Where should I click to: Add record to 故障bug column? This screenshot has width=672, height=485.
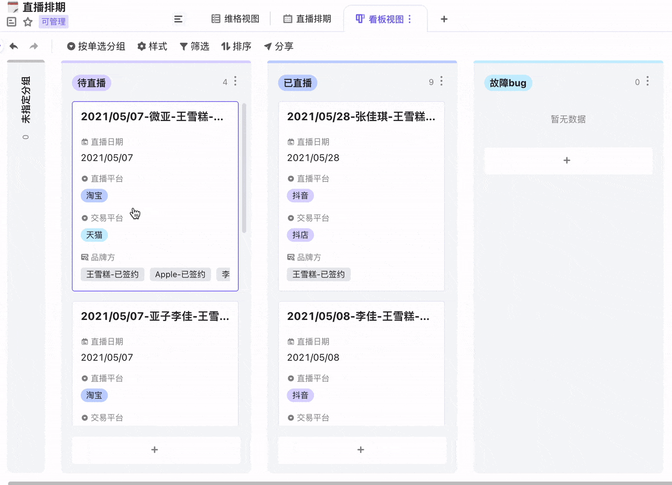coord(567,160)
